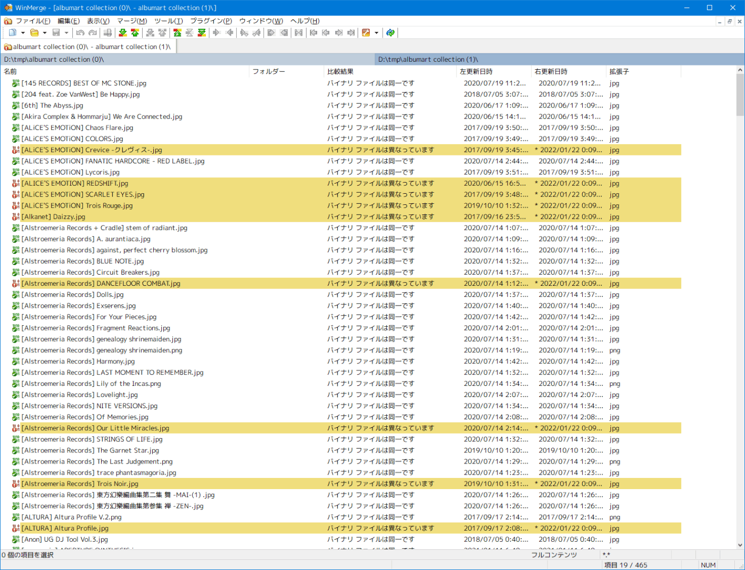Click the New document toolbar icon
This screenshot has height=570, width=745.
tap(12, 32)
